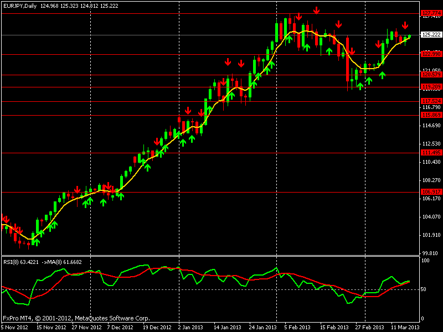The height and width of the screenshot is (332, 443).
Task: Click the 101.910 price axis value
Action: [431, 235]
